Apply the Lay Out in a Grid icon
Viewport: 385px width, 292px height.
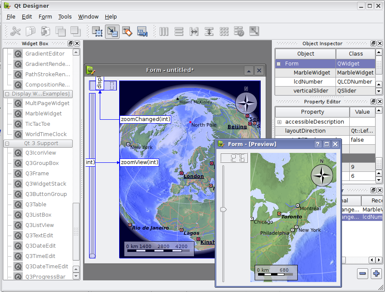[224, 31]
